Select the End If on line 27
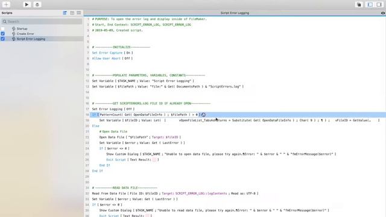The height and width of the screenshot is (217, 386). (104, 165)
